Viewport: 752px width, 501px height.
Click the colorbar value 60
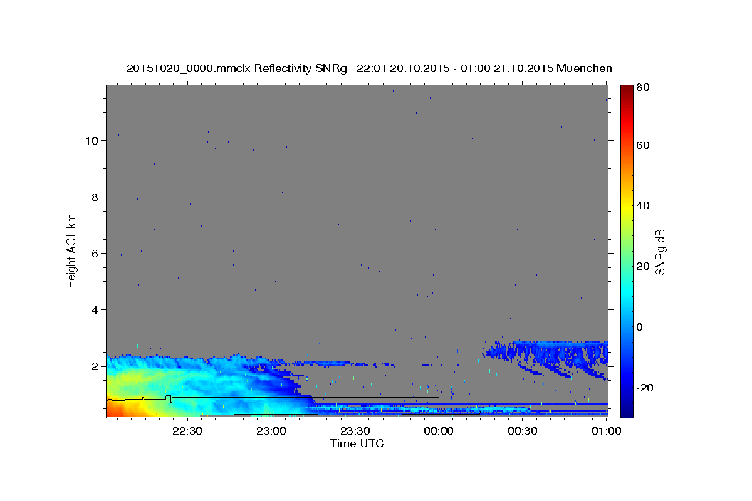[x=643, y=145]
